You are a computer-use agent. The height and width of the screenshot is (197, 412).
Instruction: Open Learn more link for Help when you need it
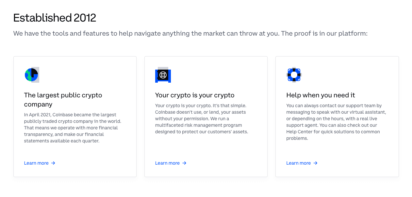(x=299, y=163)
